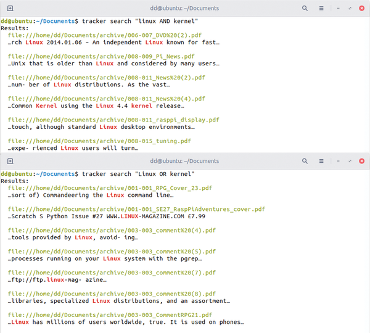The image size is (370, 333).
Task: Click the command tracker search "Linux OR kernel"
Action: coord(138,174)
